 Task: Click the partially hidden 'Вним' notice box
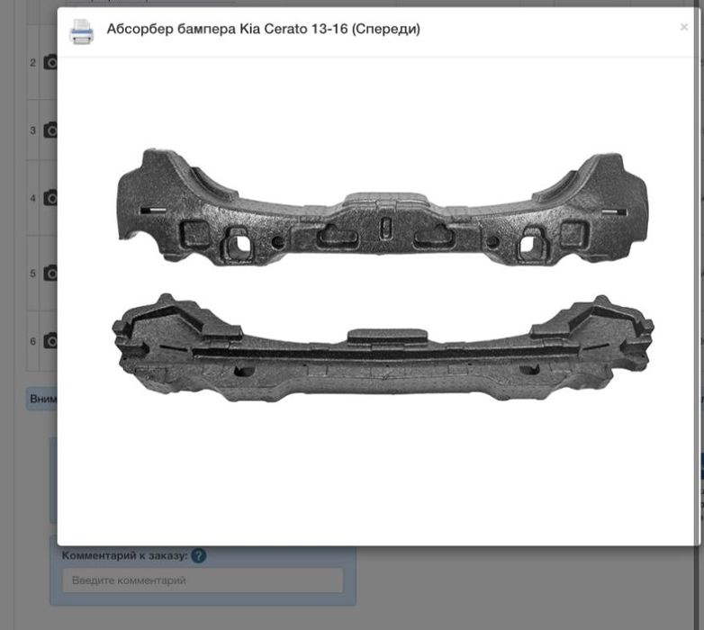click(x=41, y=399)
